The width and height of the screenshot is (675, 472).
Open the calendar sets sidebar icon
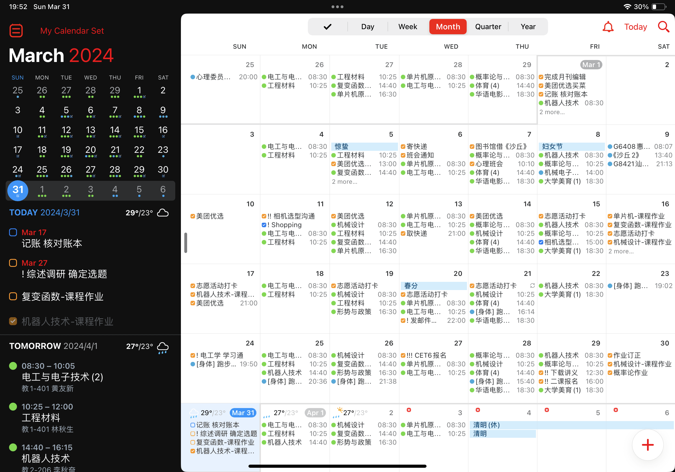pos(16,31)
